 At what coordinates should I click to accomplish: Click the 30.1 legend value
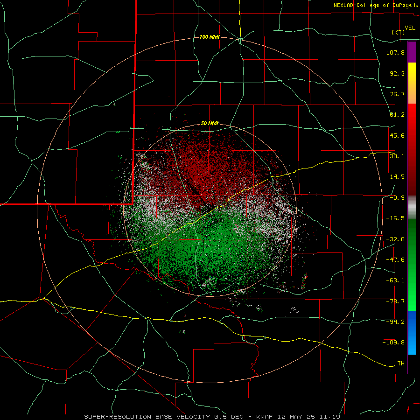tap(397, 156)
